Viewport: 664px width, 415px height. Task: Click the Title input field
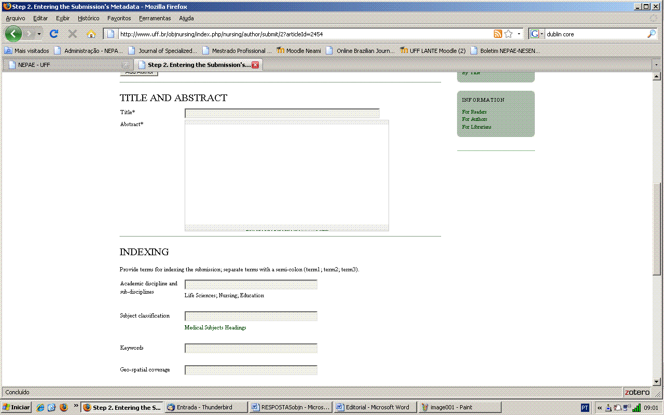(282, 113)
